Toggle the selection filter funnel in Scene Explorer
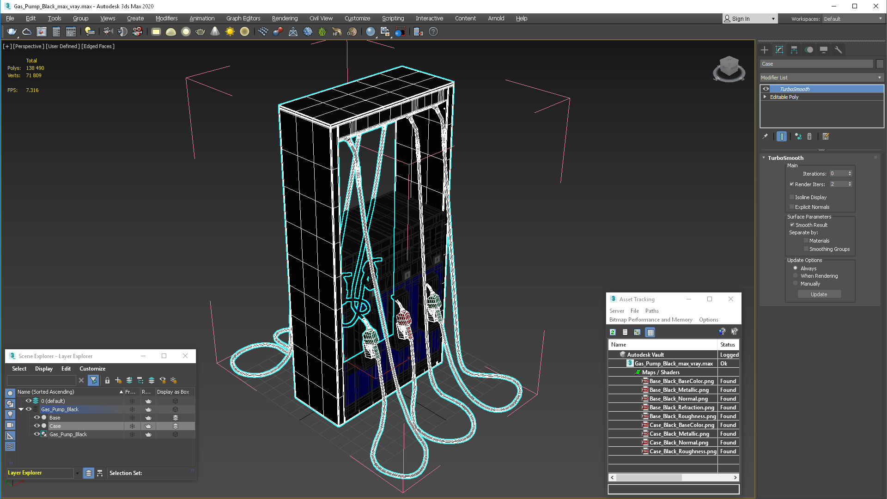 (94, 380)
